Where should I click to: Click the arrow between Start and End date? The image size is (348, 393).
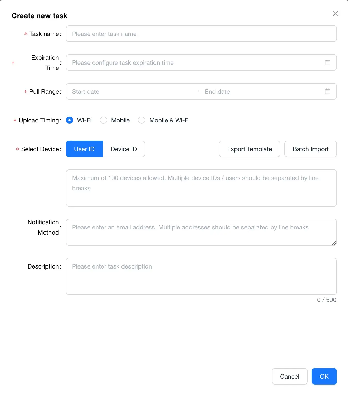[x=197, y=92]
